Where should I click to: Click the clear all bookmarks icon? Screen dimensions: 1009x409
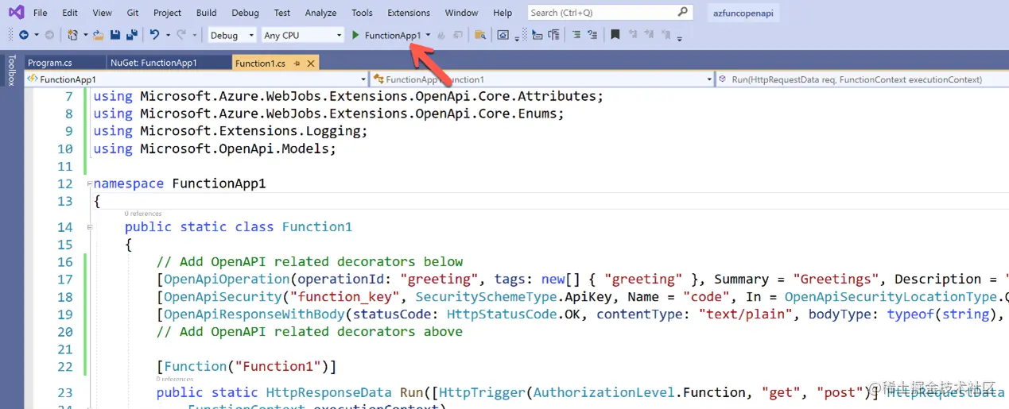[x=666, y=35]
